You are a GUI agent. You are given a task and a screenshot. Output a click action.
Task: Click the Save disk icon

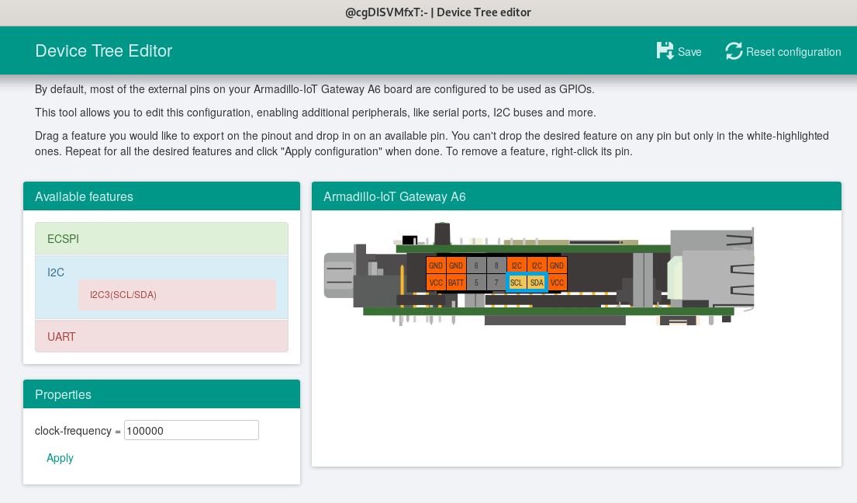coord(665,51)
